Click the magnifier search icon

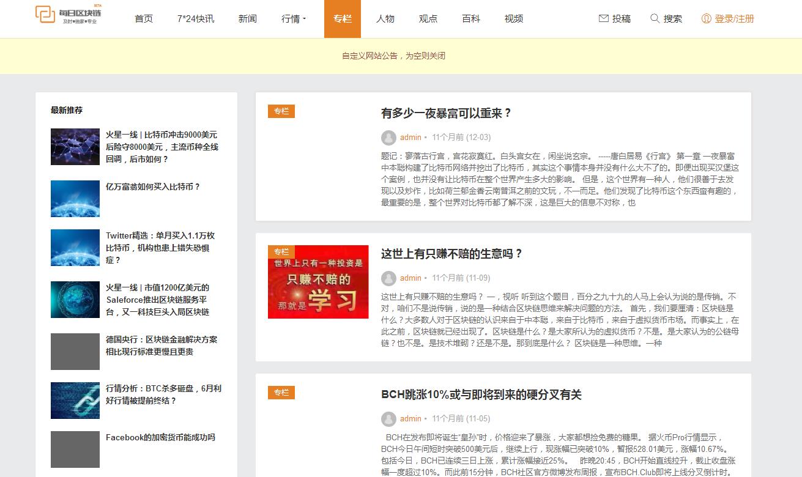point(655,18)
